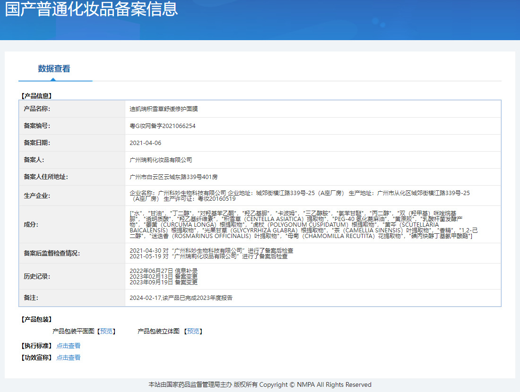Click the 国产普通化妆品备案信息 page title
Image resolution: width=520 pixels, height=392 pixels.
tap(91, 9)
